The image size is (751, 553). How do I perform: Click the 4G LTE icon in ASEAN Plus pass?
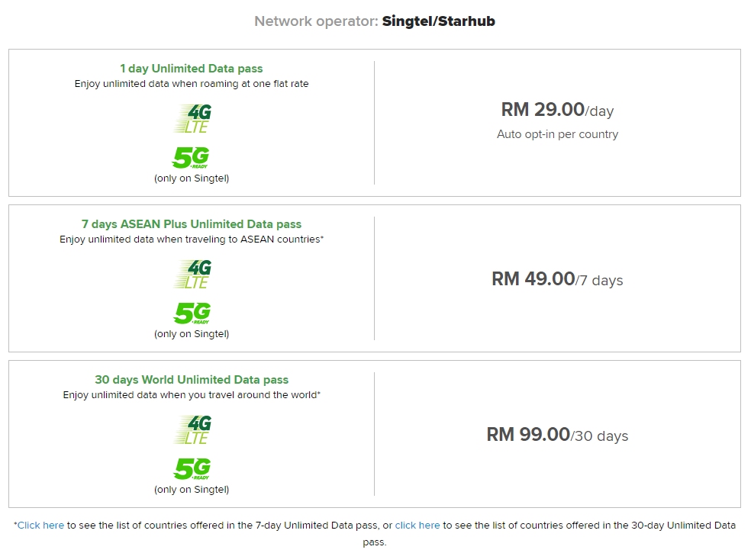(x=192, y=275)
